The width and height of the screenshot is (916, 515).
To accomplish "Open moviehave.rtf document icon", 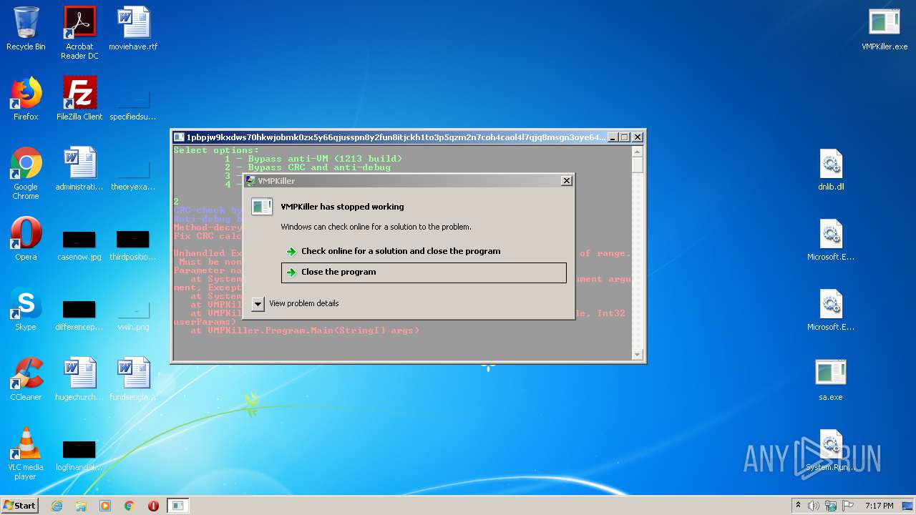I will coord(133,29).
